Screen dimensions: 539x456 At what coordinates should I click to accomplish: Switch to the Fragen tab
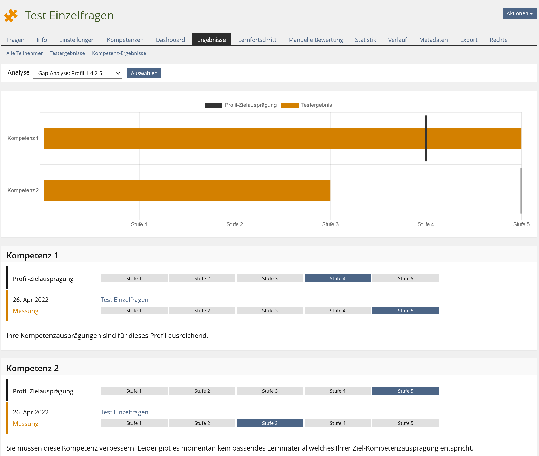pyautogui.click(x=15, y=40)
